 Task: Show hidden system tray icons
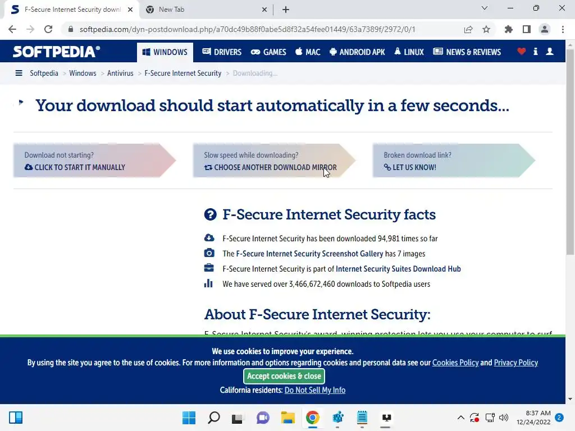[x=461, y=418]
